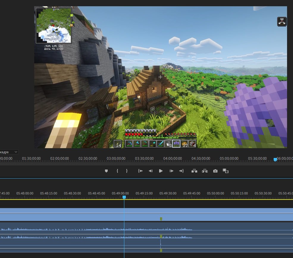Click the blue timeline playhead handle at 05:49:00:00
This screenshot has height=258, width=293.
(124, 197)
